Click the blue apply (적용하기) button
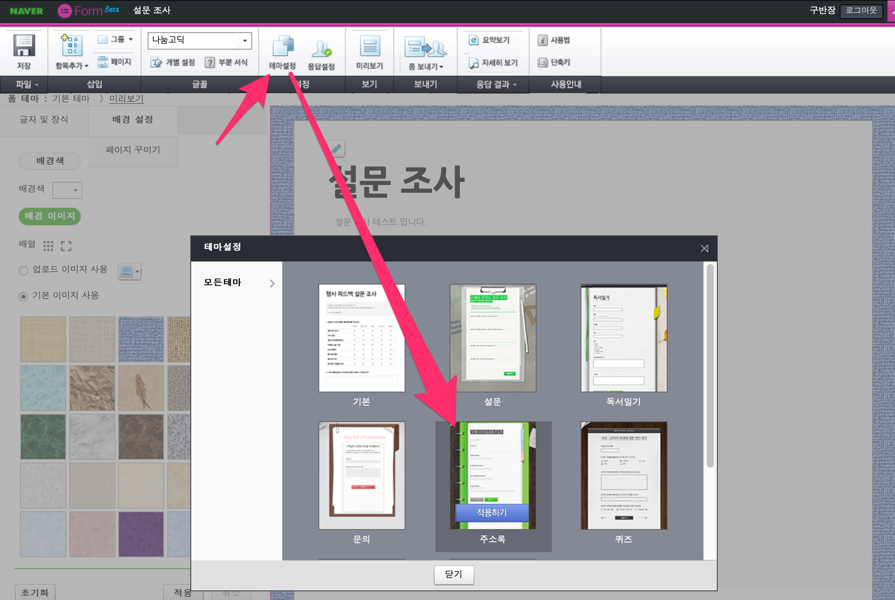The image size is (895, 600). coord(492,513)
